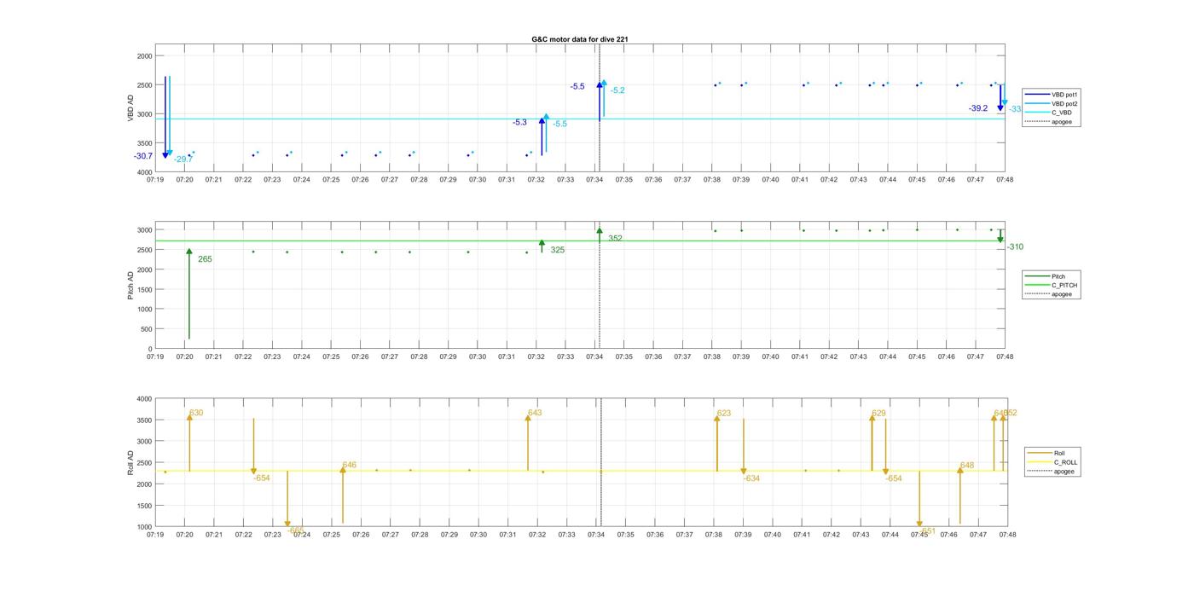Select the "-654" roll label near 07:22
The height and width of the screenshot is (591, 1194).
click(x=261, y=478)
